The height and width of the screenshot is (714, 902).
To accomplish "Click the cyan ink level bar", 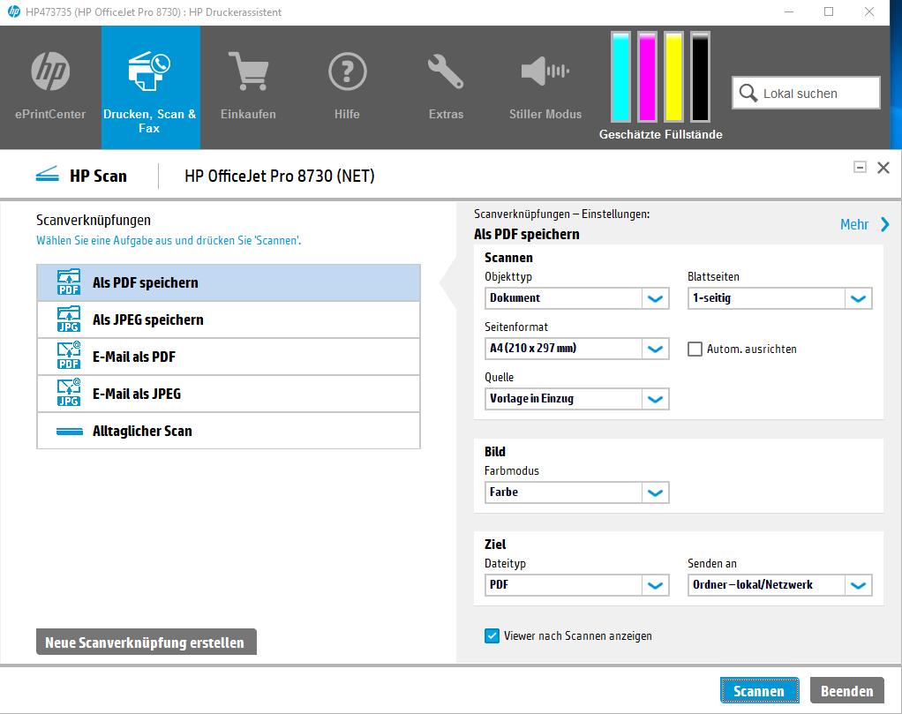I will pos(620,77).
